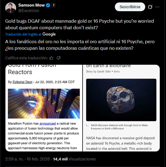Open the three-dot more options menu

click(157, 7)
